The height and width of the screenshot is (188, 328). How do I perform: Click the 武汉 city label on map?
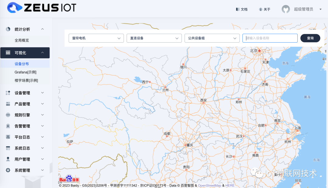(239, 136)
